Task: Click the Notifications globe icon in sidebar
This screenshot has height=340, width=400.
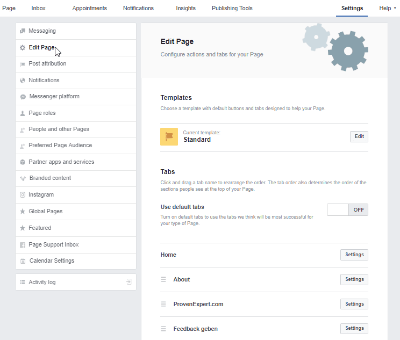Action: [23, 81]
